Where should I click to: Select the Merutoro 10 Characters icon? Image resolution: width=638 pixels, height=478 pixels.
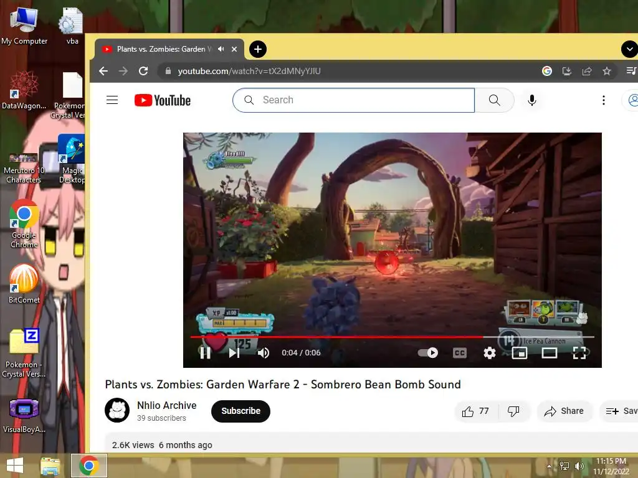24,169
